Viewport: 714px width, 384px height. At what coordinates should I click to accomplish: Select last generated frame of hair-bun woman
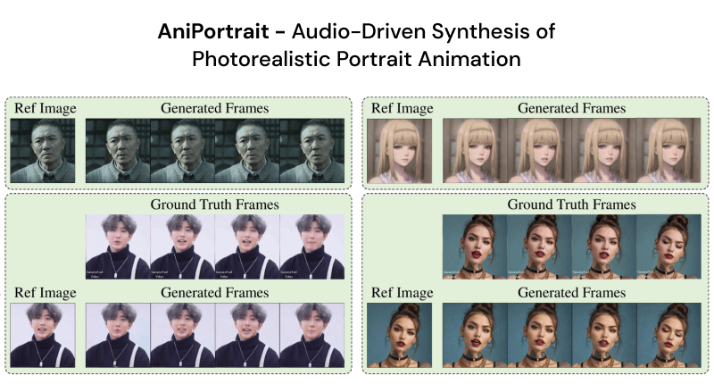coord(668,335)
